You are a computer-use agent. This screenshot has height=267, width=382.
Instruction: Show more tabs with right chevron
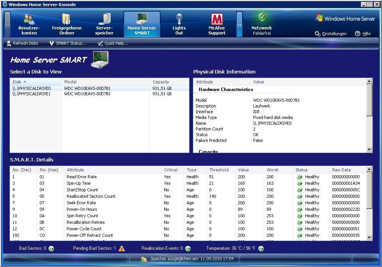pyautogui.click(x=240, y=24)
